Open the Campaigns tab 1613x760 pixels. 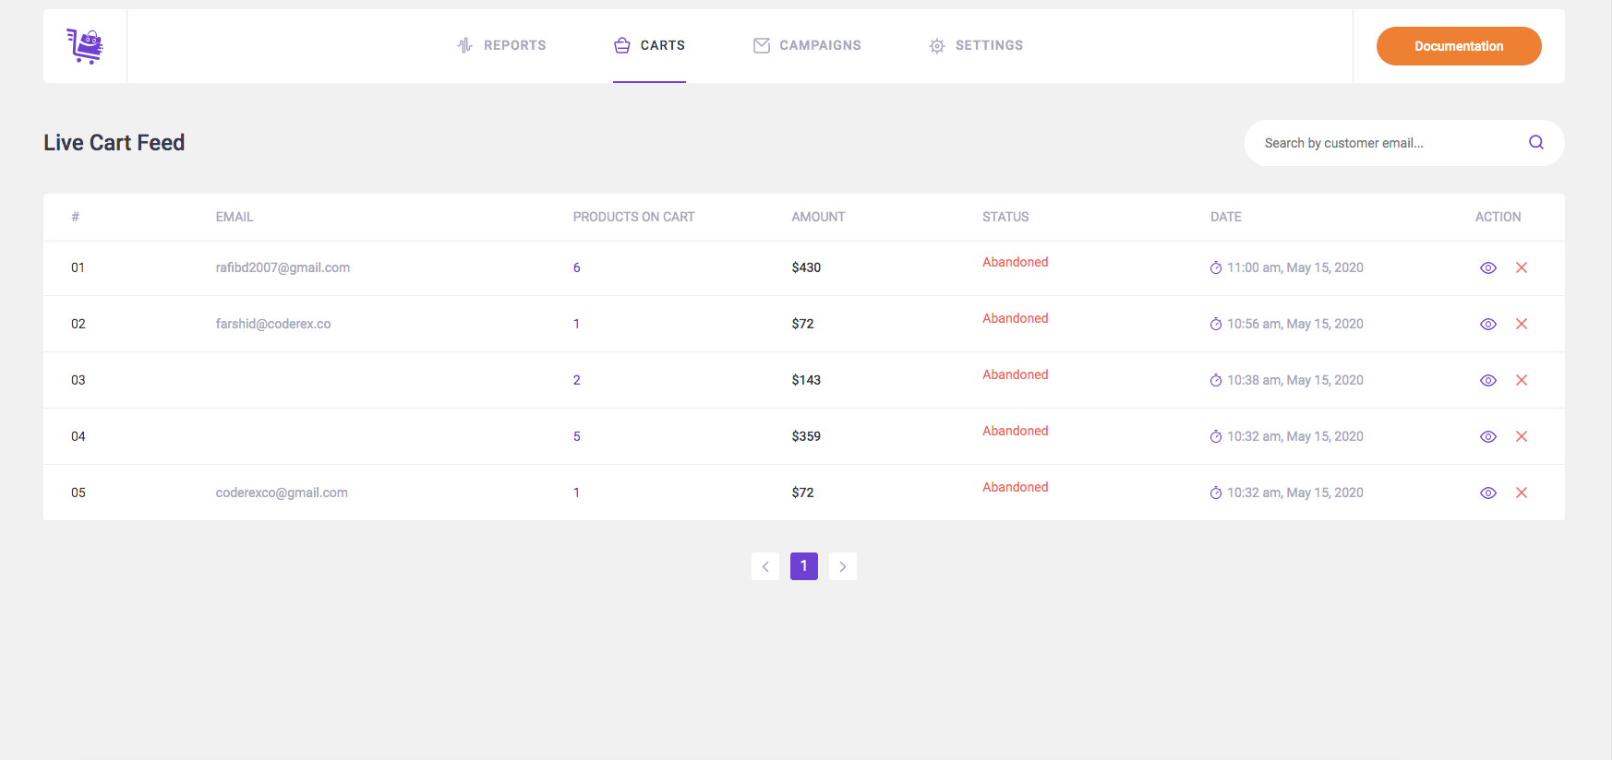(x=807, y=45)
